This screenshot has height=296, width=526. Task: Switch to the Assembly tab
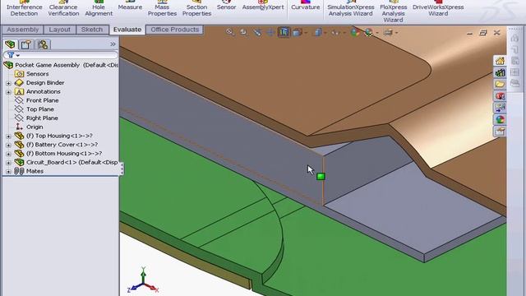tap(23, 30)
